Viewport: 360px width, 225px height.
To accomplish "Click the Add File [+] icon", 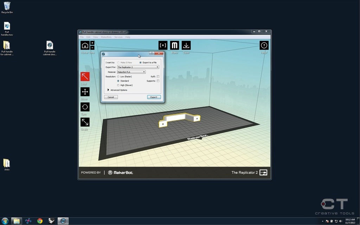I will tap(163, 45).
